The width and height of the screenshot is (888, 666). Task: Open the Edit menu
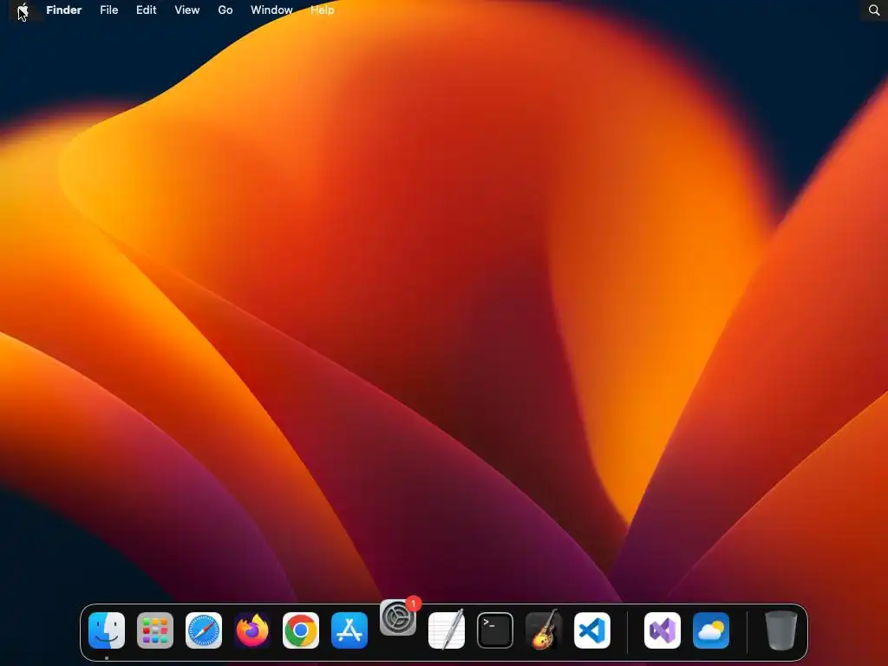146,10
